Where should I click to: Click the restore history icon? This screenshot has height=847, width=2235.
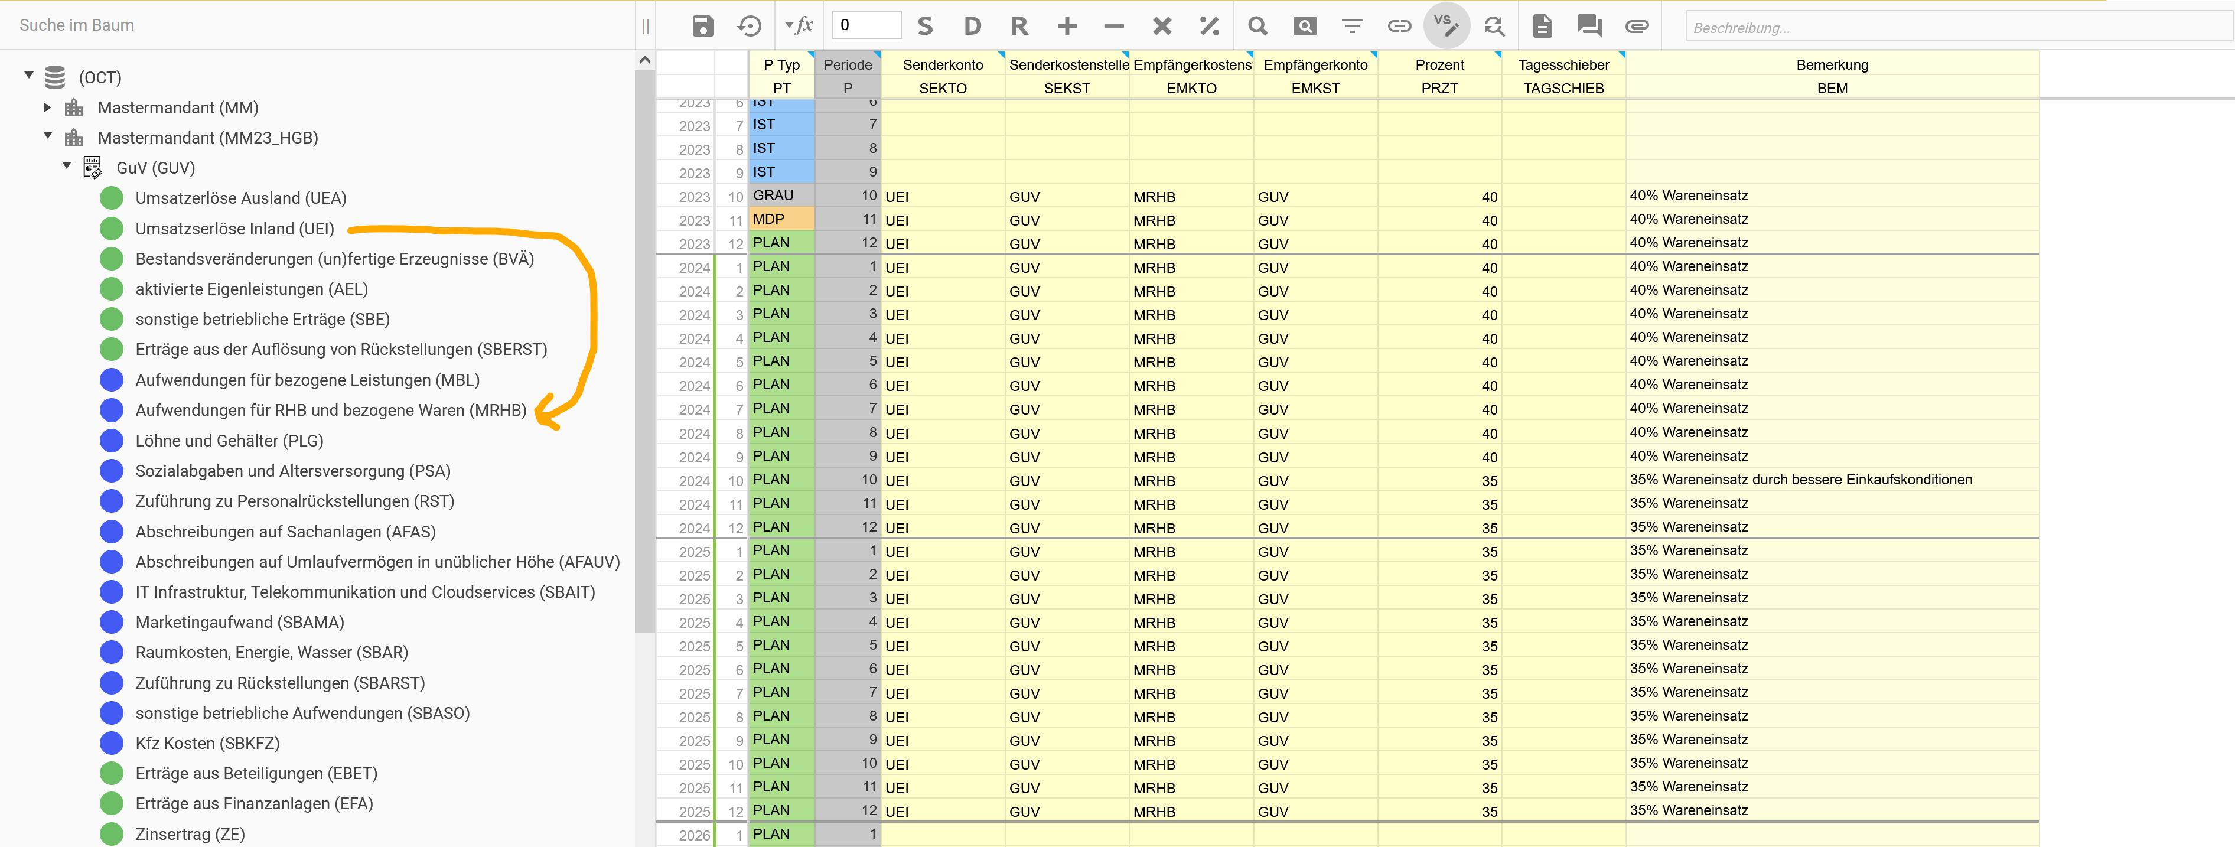[750, 26]
